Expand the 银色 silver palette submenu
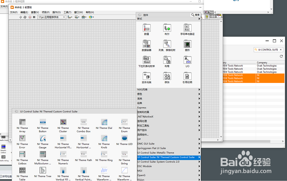Viewport: 287px width, 181px height. coord(168,94)
